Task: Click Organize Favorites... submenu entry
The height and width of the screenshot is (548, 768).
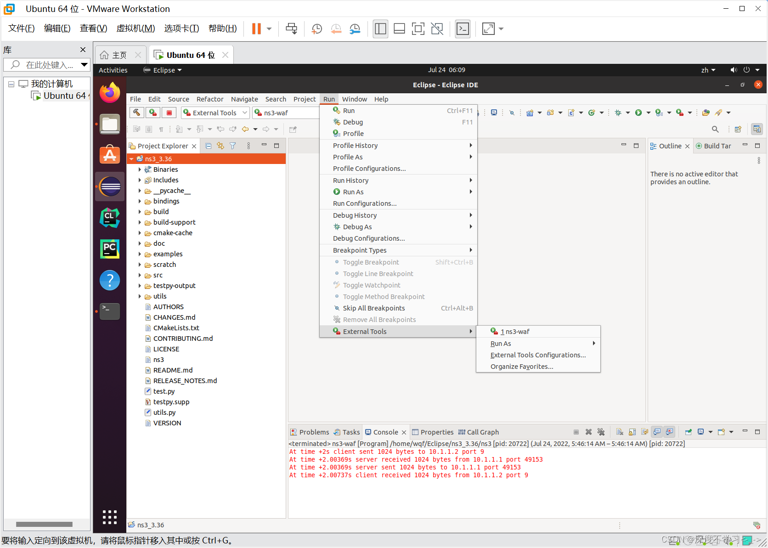Action: 538,367
